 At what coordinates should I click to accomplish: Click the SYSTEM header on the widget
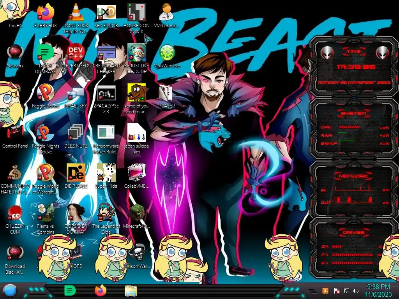click(x=354, y=113)
